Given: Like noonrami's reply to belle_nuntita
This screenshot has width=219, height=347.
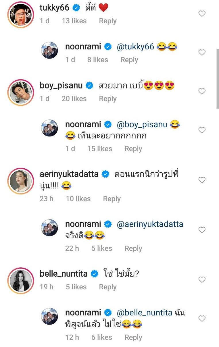Looking at the screenshot, I should (x=202, y=319).
